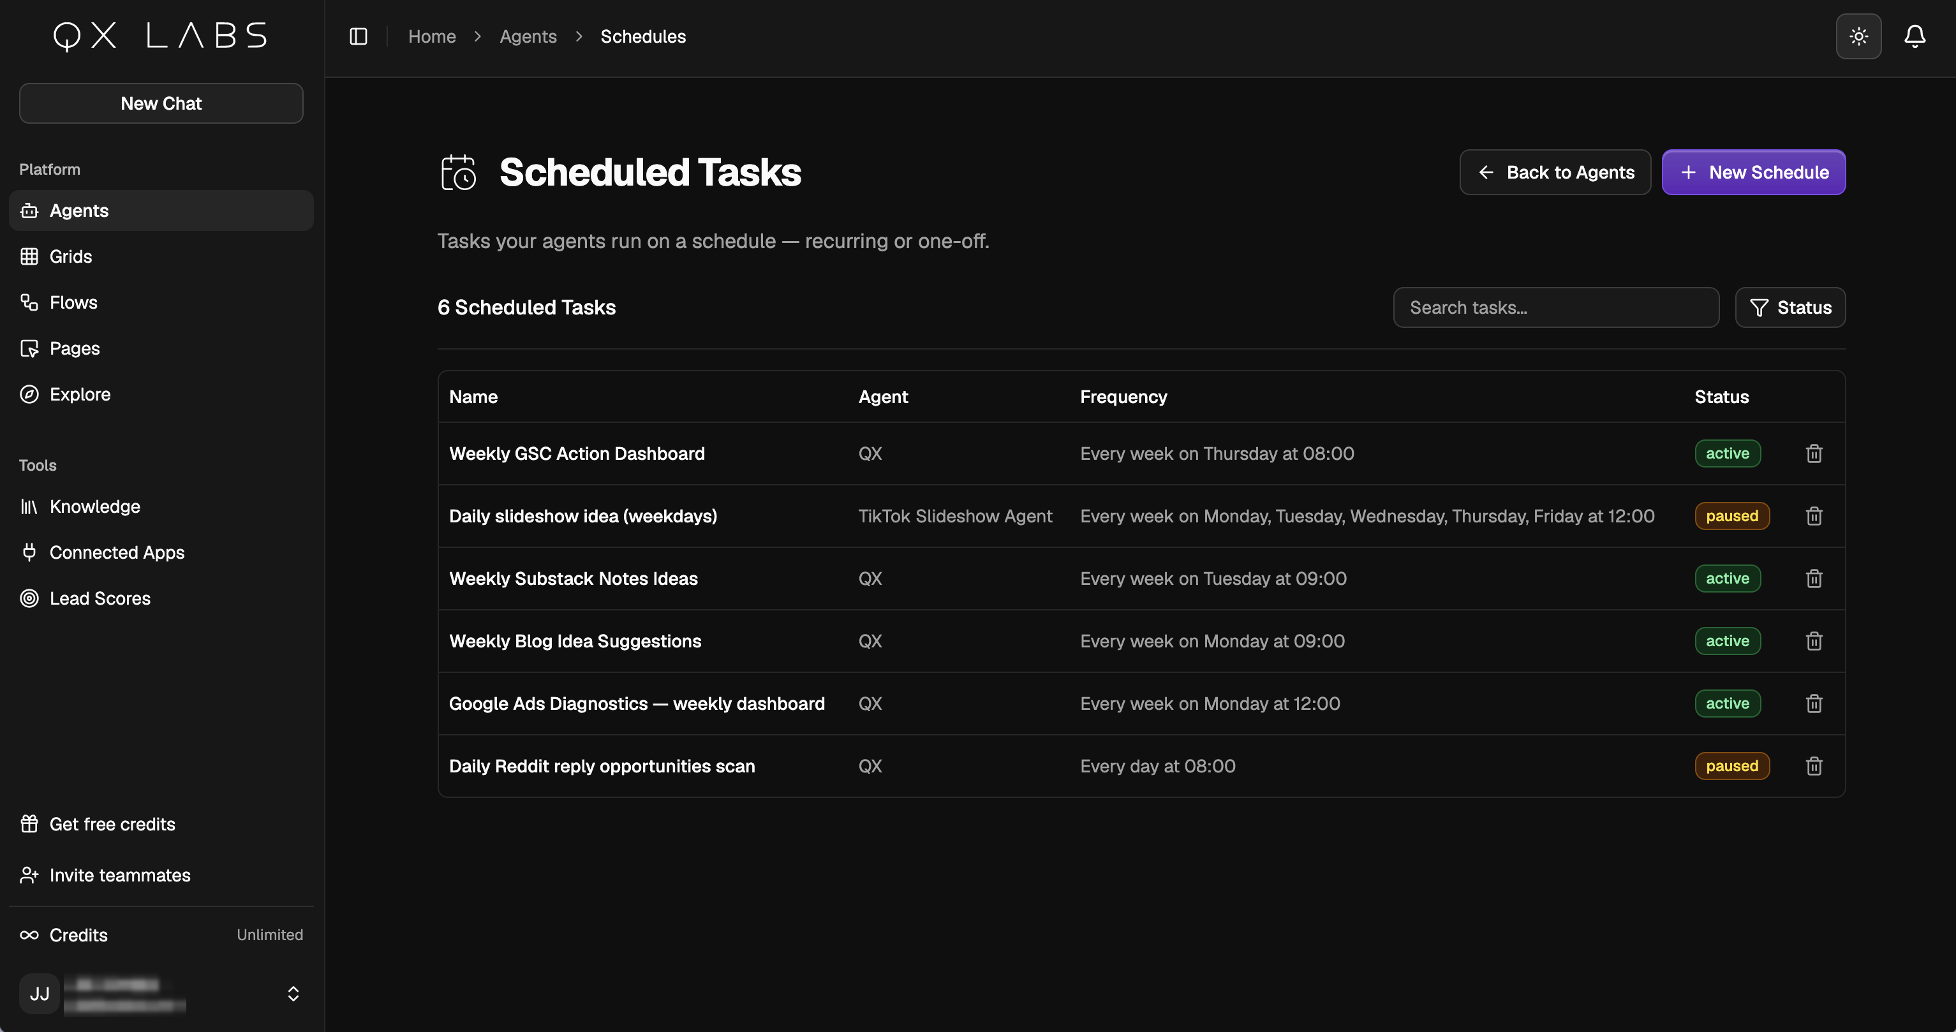
Task: Open the Credits entry
Action: (x=161, y=935)
